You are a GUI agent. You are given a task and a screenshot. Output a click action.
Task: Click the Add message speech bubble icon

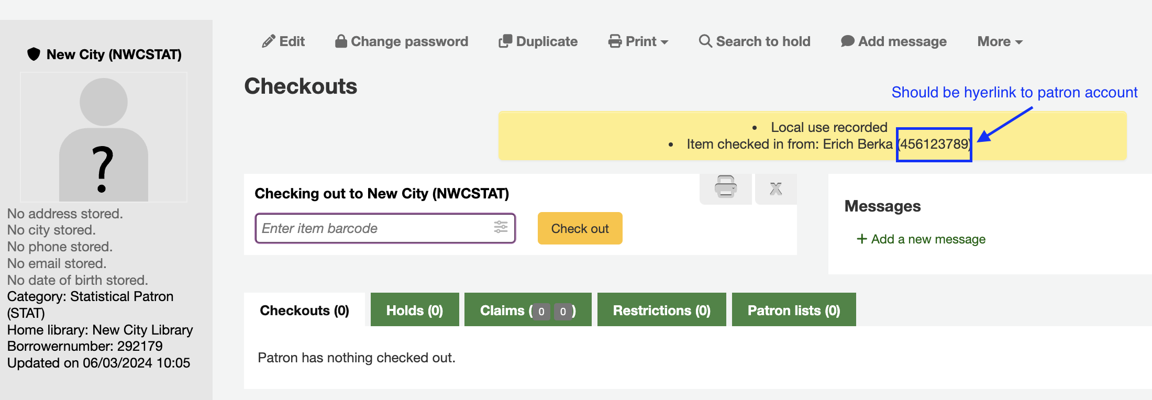pyautogui.click(x=848, y=41)
